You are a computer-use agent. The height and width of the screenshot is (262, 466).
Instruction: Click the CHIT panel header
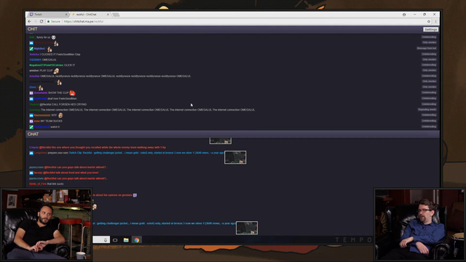click(x=232, y=29)
